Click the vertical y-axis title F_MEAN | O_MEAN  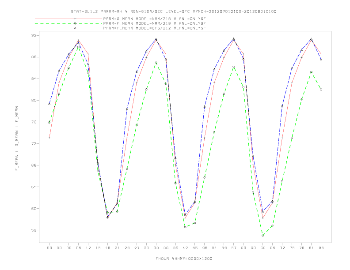[x=17, y=139]
